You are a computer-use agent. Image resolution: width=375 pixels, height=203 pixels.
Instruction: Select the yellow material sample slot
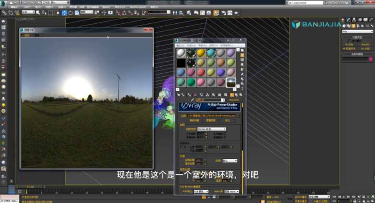(x=201, y=53)
